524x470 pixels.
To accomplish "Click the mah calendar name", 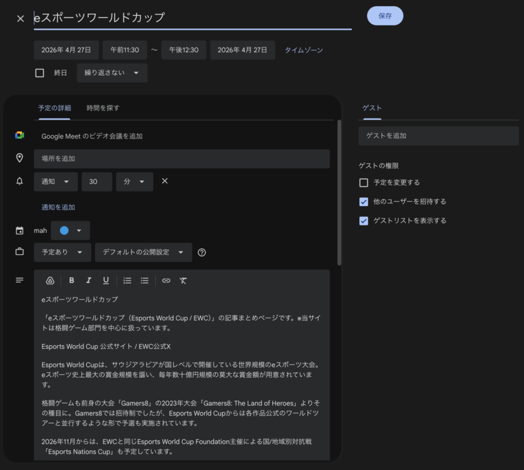I will [x=41, y=230].
